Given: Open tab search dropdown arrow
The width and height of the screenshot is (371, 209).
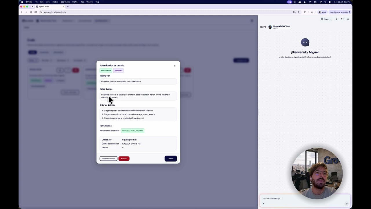Looking at the screenshot, I should pyautogui.click(x=32, y=6).
